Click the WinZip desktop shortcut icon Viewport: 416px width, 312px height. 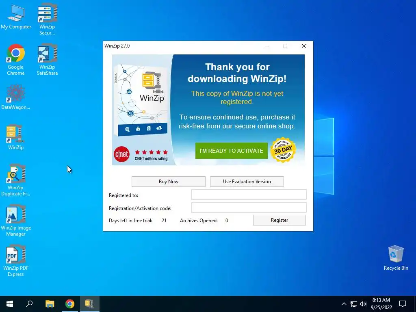coord(16,137)
